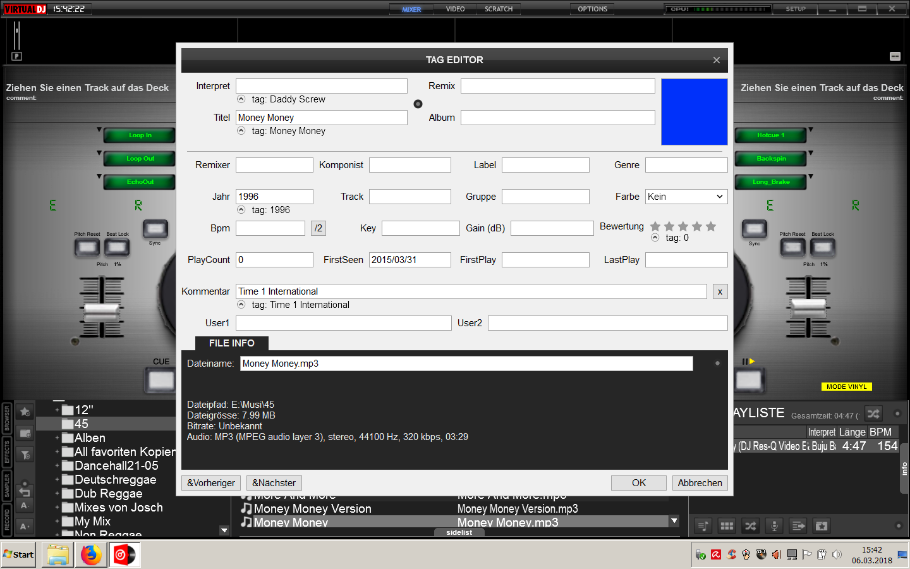Switch to the VIDEO tab
This screenshot has width=910, height=569.
[455, 9]
